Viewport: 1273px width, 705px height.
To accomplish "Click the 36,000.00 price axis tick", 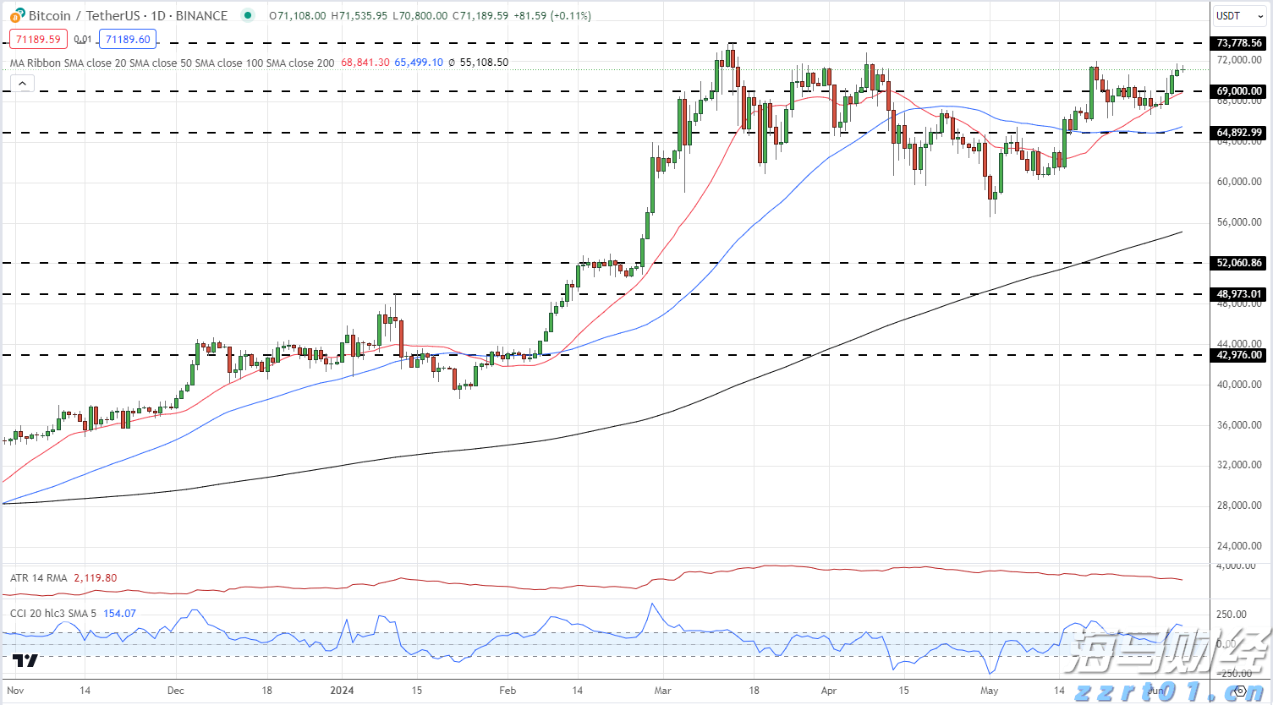I will coord(1239,425).
